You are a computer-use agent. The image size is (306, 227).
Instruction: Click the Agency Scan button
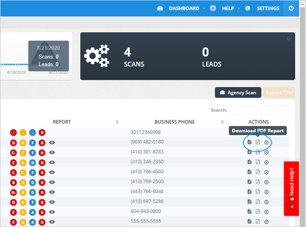click(x=237, y=92)
